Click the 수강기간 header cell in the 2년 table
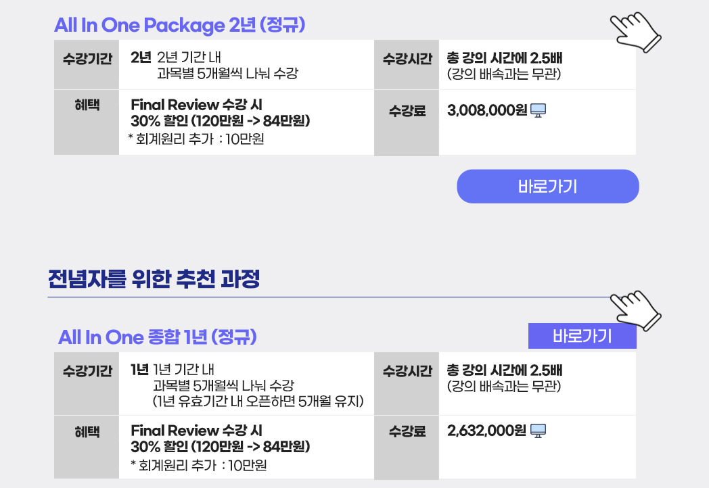This screenshot has width=709, height=488. (87, 65)
